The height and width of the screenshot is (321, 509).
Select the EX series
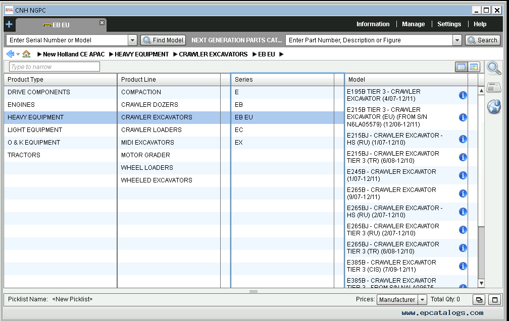point(282,143)
